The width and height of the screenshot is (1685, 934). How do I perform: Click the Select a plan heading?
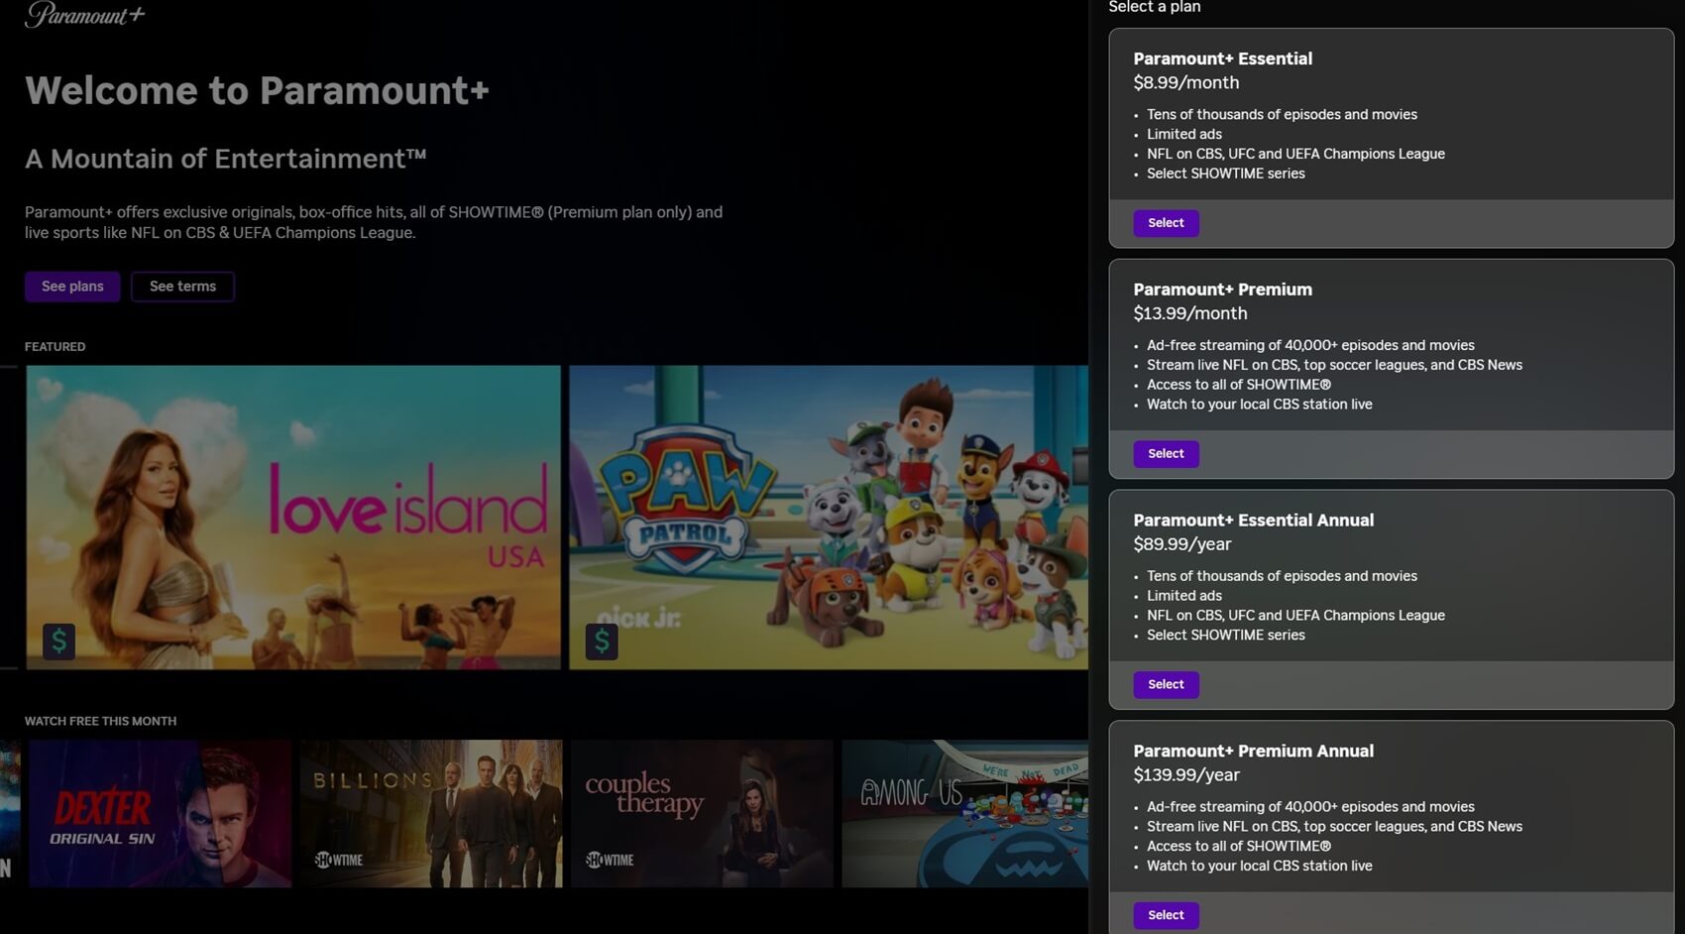(x=1155, y=7)
